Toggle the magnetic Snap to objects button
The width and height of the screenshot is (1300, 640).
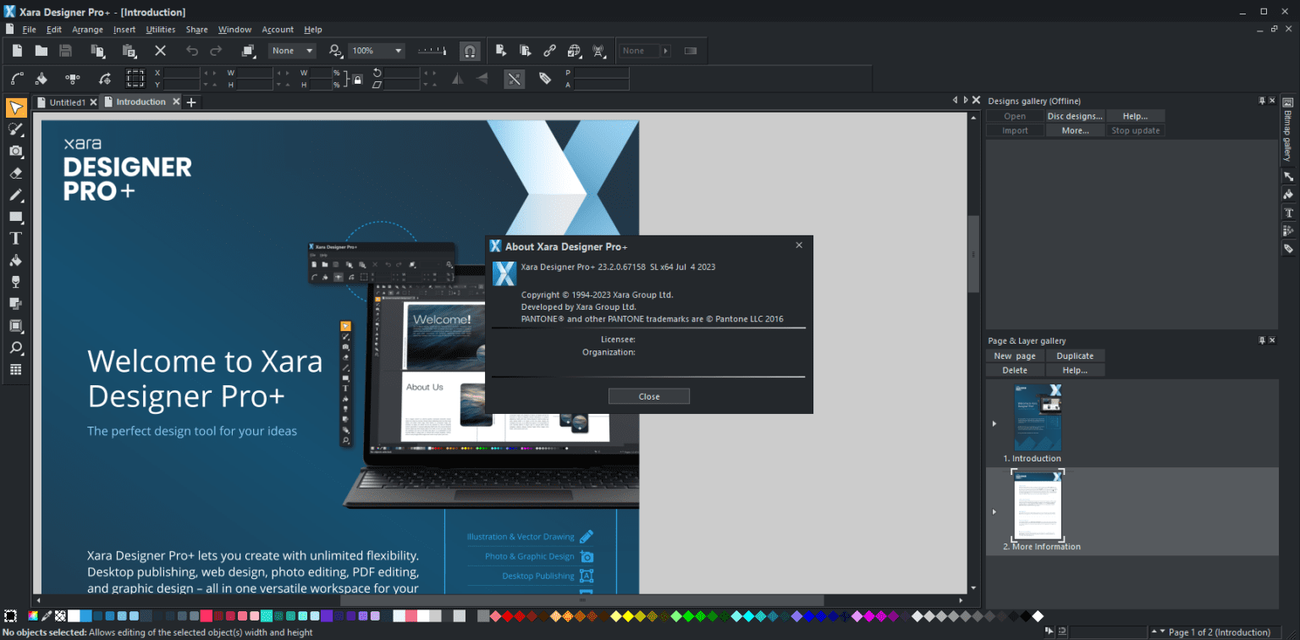point(470,51)
